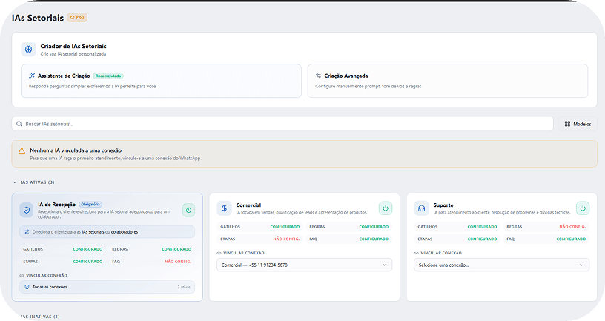Click Buscar IAs setoriais search field
Viewport: 605px width, 321px height.
tap(282, 124)
